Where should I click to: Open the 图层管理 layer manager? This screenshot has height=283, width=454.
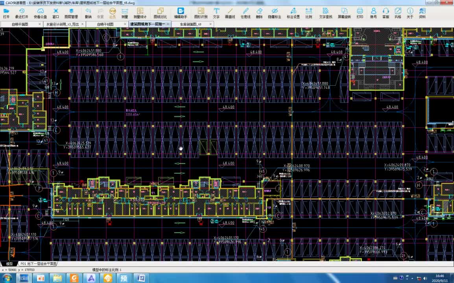[x=71, y=13]
